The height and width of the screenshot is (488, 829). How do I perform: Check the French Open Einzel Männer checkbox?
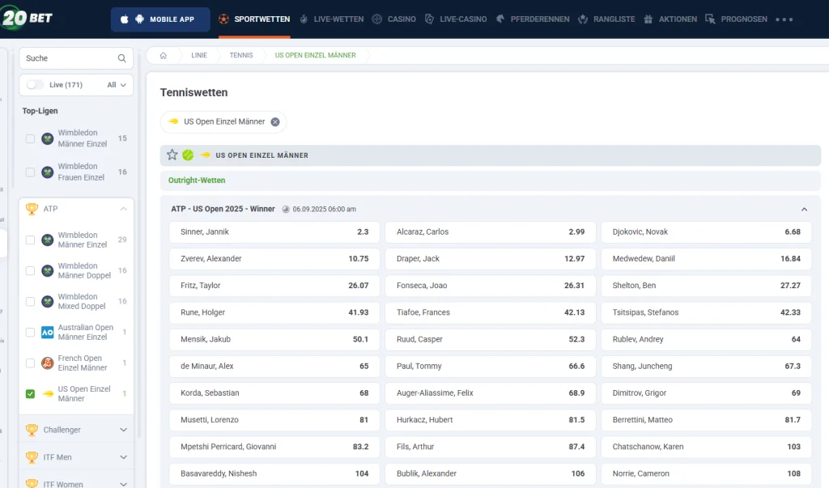(30, 363)
